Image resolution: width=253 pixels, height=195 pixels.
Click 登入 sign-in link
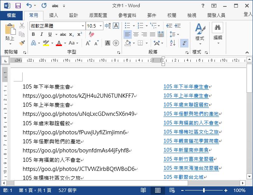(248, 14)
